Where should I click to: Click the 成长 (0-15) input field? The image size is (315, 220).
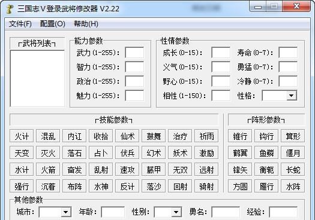pyautogui.click(x=221, y=53)
